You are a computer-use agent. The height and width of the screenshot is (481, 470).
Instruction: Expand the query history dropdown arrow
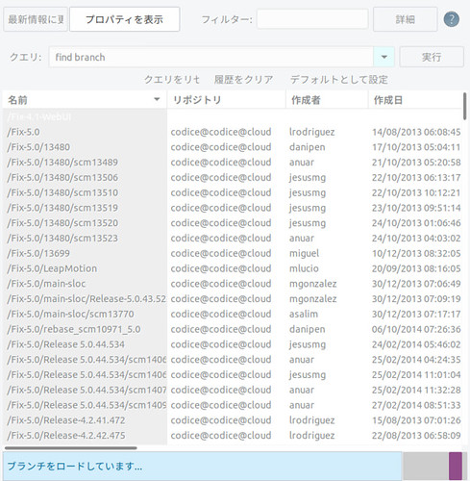click(x=383, y=57)
